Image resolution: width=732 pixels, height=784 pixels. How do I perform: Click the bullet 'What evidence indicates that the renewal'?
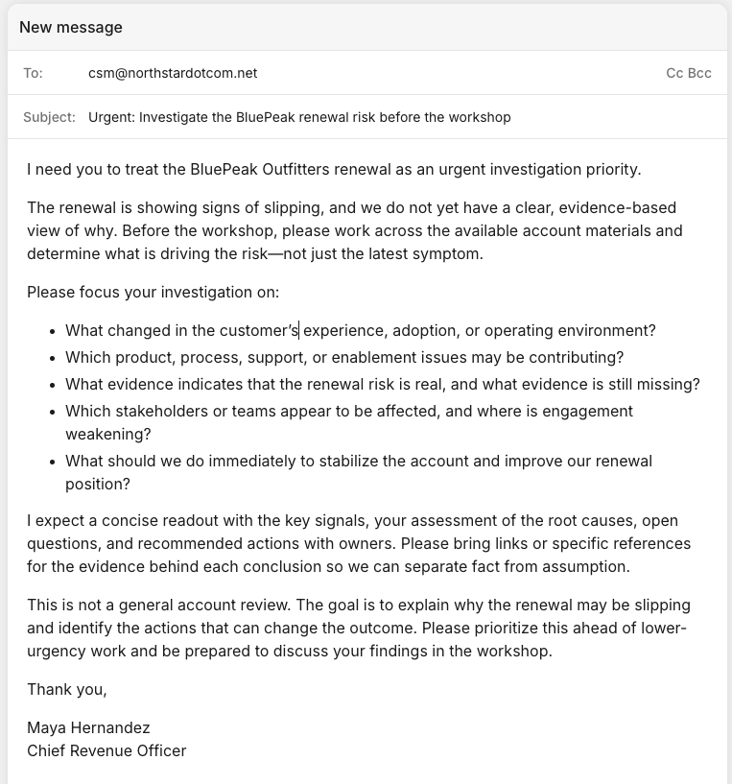pyautogui.click(x=383, y=384)
